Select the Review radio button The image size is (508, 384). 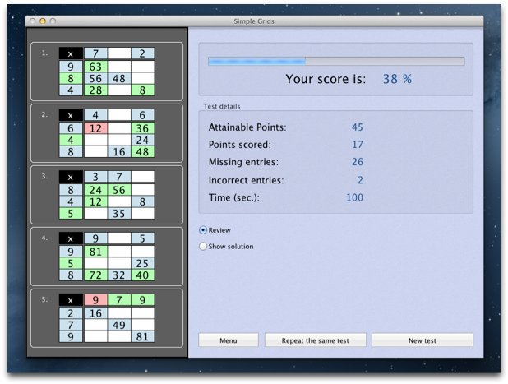(x=203, y=230)
